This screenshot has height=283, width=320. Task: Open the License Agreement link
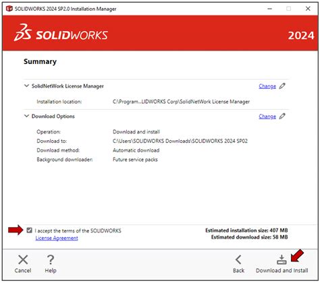(57, 238)
